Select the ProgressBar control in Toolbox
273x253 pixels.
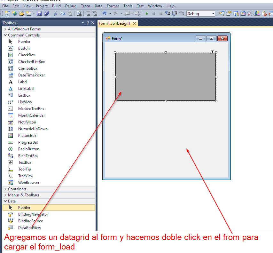click(49, 142)
